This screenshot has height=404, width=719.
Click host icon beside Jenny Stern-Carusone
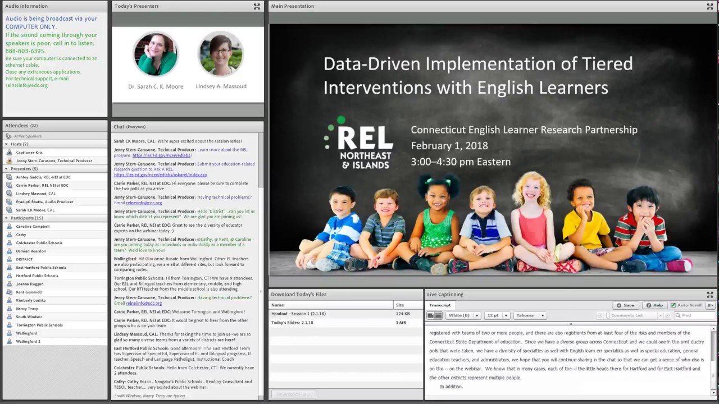(10, 161)
